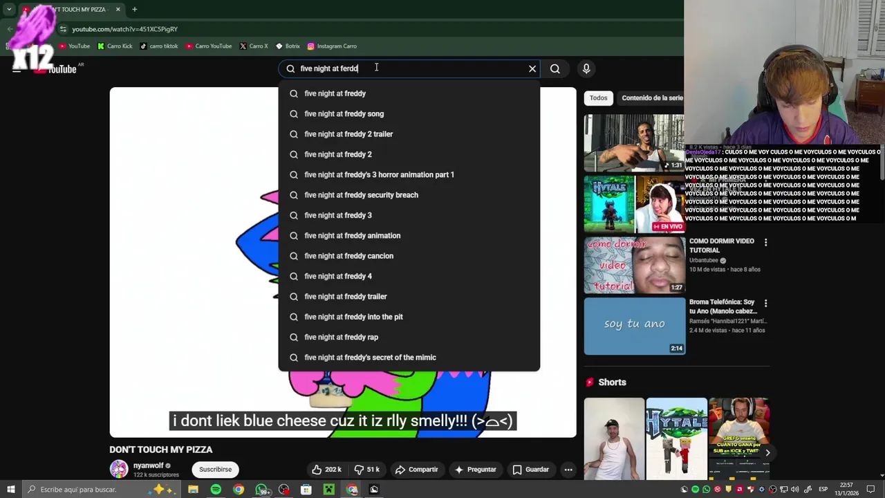Open the Broma Telefónica video title
885x498 pixels.
click(x=723, y=306)
